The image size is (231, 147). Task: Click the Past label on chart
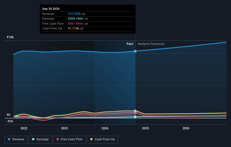pyautogui.click(x=130, y=44)
